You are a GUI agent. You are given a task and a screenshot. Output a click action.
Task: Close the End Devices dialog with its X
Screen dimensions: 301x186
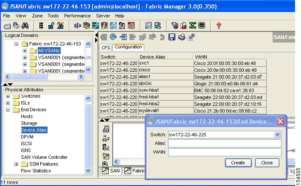[280, 121]
